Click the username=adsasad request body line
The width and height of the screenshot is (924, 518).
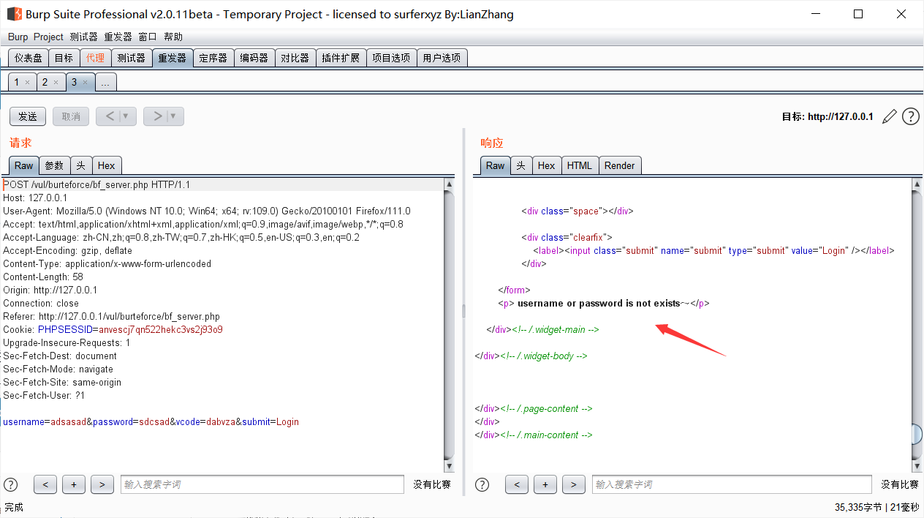tap(151, 421)
